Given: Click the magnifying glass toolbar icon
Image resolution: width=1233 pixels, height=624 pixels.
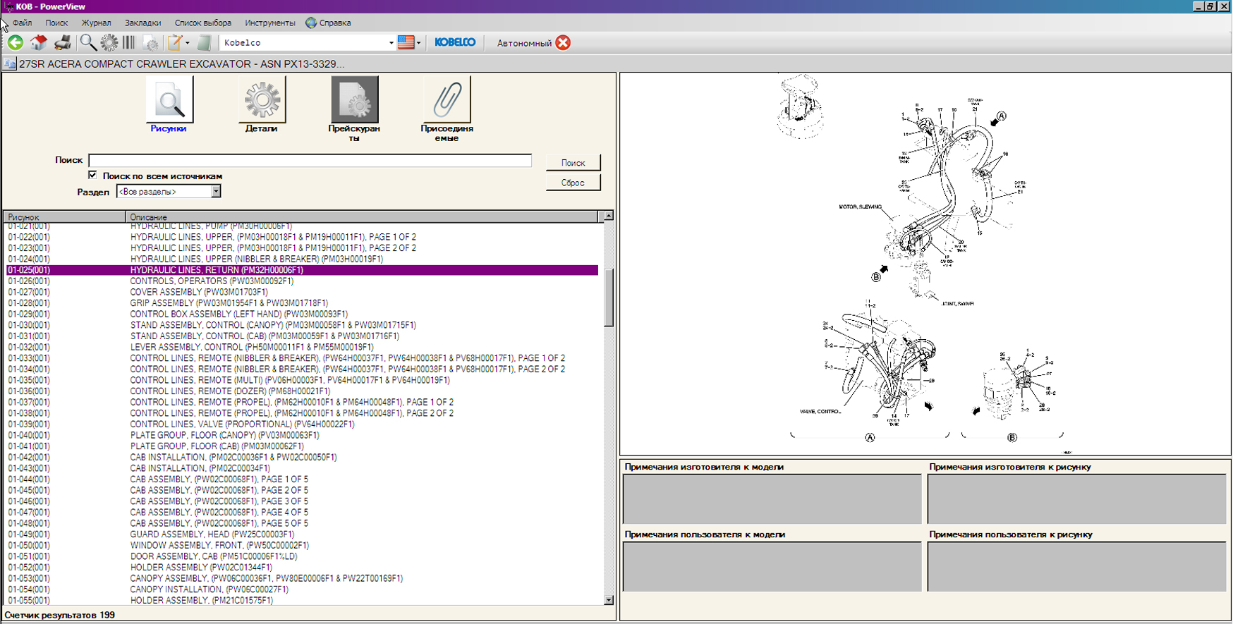Looking at the screenshot, I should (87, 43).
